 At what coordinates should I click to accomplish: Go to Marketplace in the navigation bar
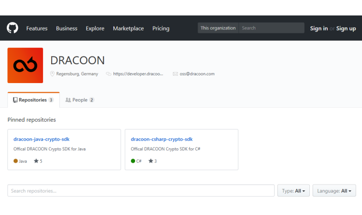pos(128,29)
